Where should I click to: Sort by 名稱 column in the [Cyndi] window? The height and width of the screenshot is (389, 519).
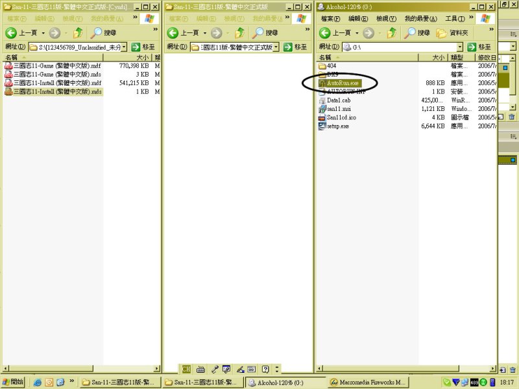point(53,58)
